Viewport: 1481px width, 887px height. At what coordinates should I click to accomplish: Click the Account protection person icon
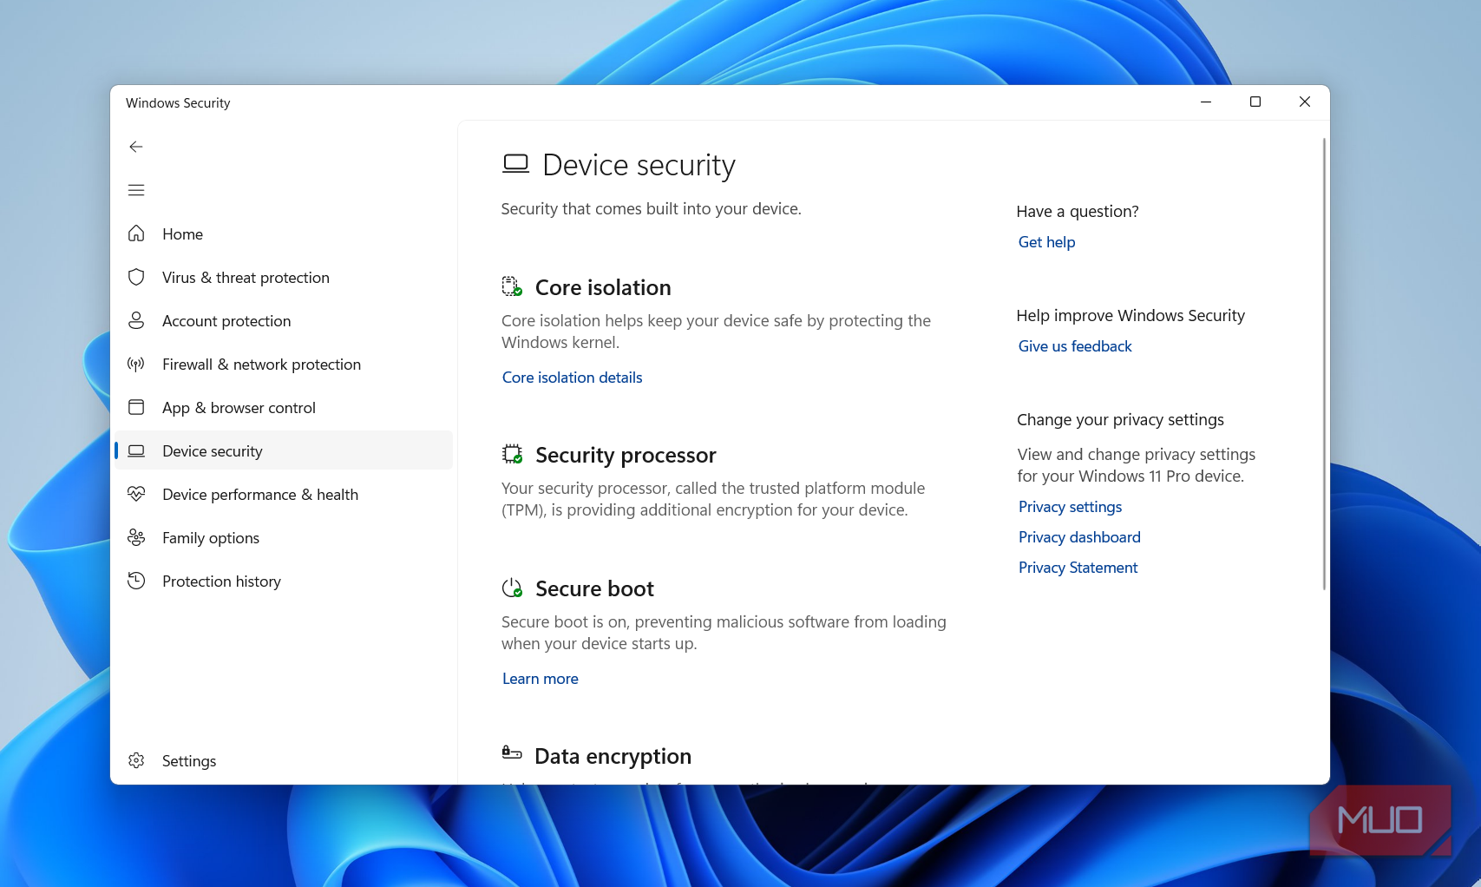tap(136, 320)
